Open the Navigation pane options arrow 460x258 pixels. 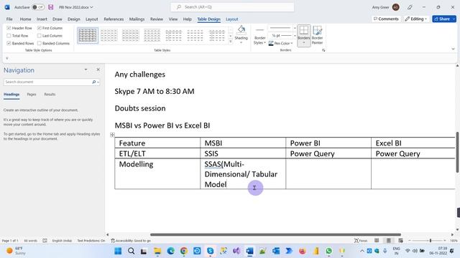tap(86, 70)
